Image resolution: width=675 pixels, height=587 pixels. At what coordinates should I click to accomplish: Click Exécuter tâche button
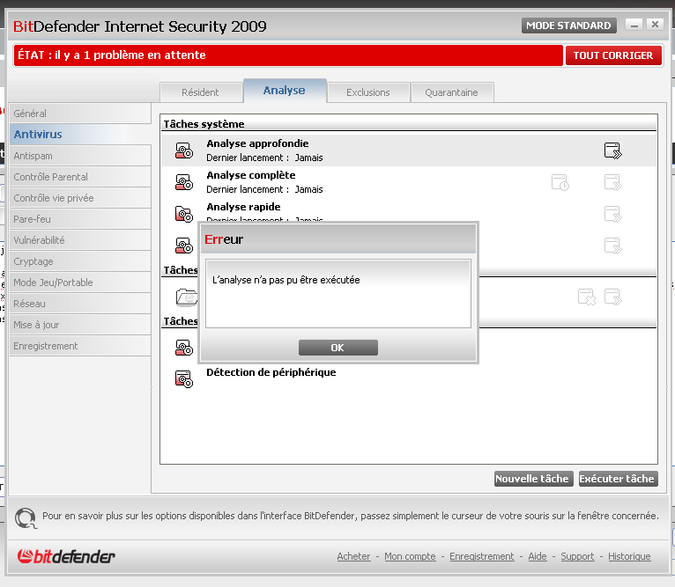pos(618,479)
